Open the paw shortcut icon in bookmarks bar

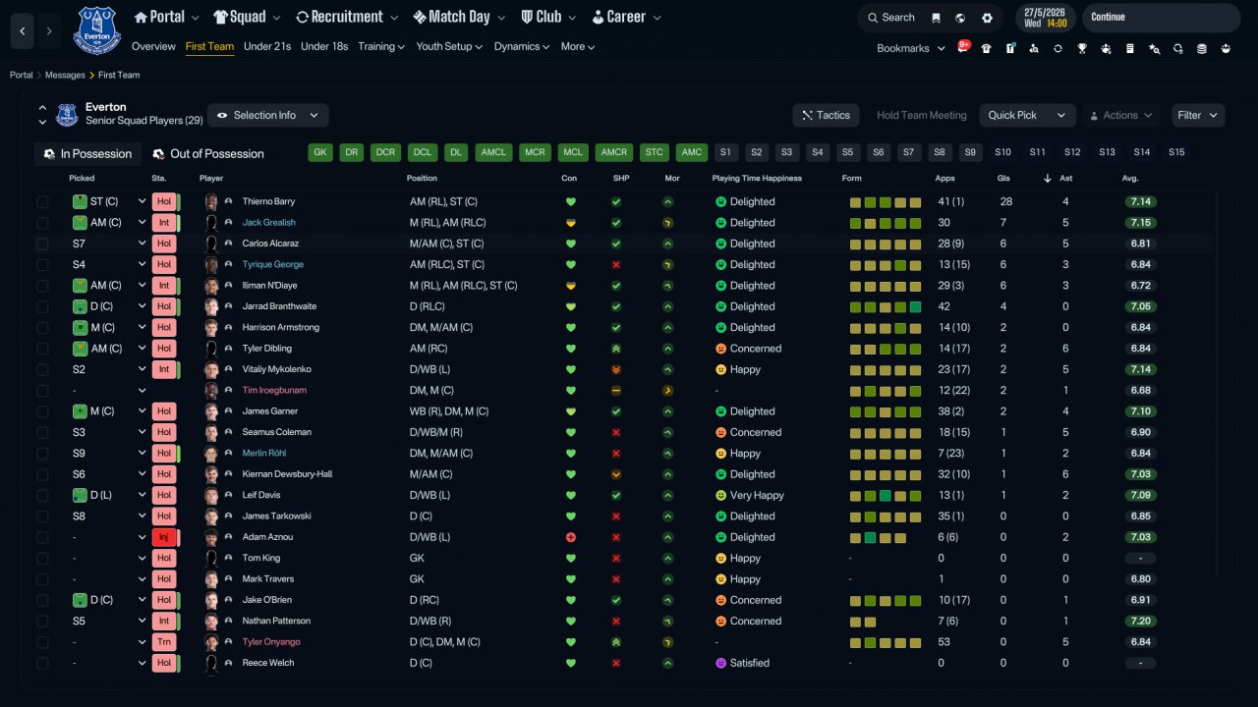1106,48
